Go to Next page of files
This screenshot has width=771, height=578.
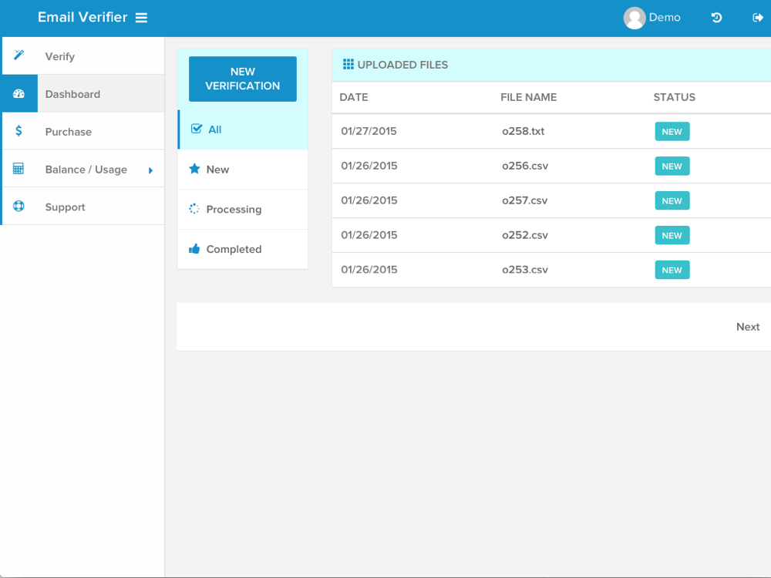click(747, 327)
